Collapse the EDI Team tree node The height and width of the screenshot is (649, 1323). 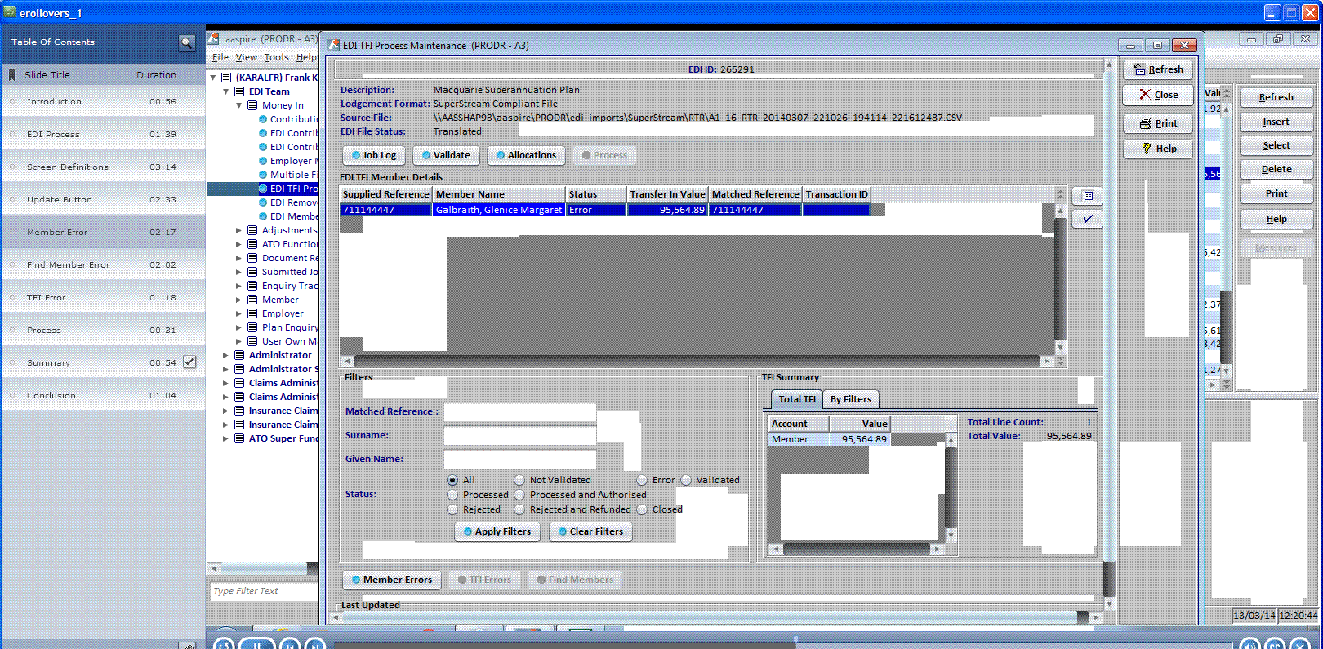click(x=226, y=91)
